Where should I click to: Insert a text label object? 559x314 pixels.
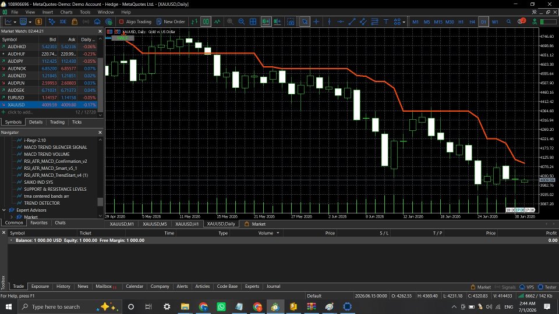pyautogui.click(x=385, y=22)
